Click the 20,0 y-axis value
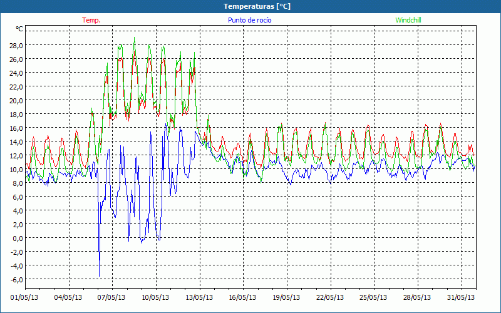The height and width of the screenshot is (313, 501). pyautogui.click(x=16, y=100)
